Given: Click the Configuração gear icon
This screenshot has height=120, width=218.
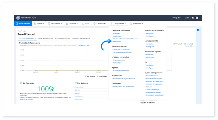Looking at the screenshot, I should pyautogui.click(x=21, y=83).
